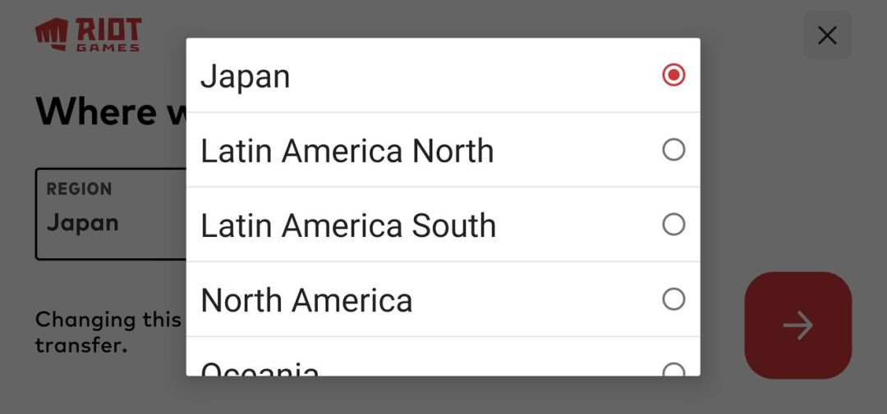This screenshot has width=887, height=414.
Task: Select the partially visible Oceania radio button
Action: [x=673, y=371]
